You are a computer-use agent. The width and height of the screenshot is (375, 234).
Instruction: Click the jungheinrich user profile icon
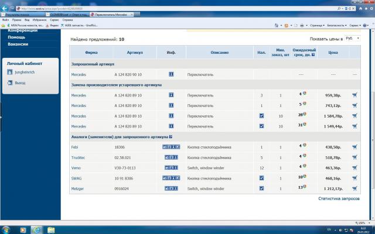coord(10,72)
